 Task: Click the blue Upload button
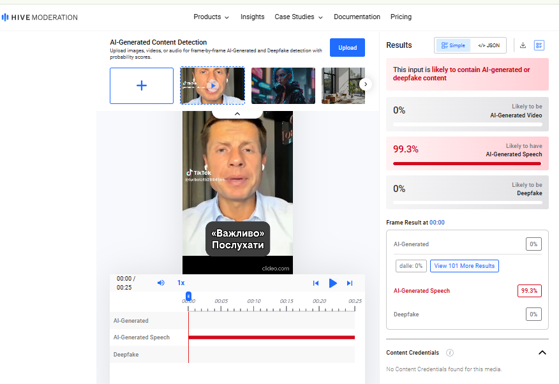point(347,47)
